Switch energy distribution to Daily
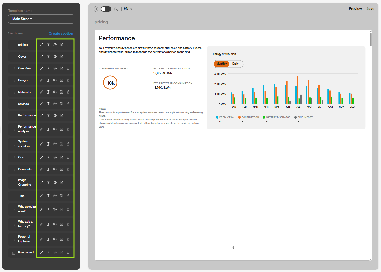Image resolution: width=381 pixels, height=272 pixels. pos(235,64)
